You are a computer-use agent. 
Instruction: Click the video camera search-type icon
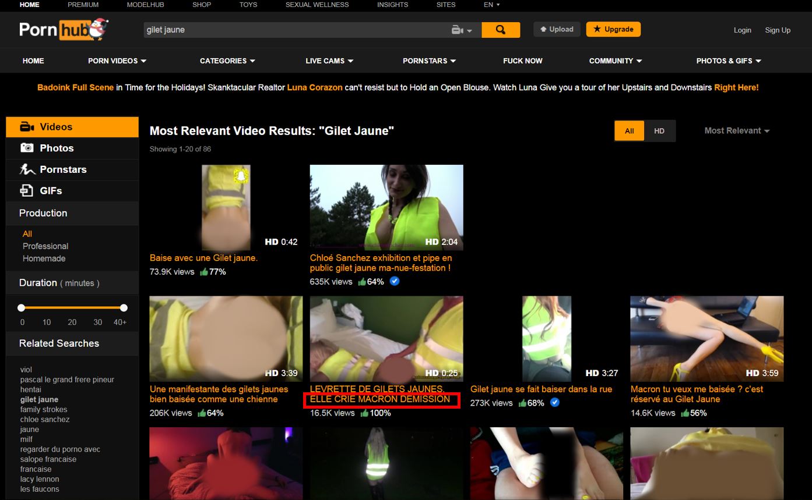[x=458, y=30]
